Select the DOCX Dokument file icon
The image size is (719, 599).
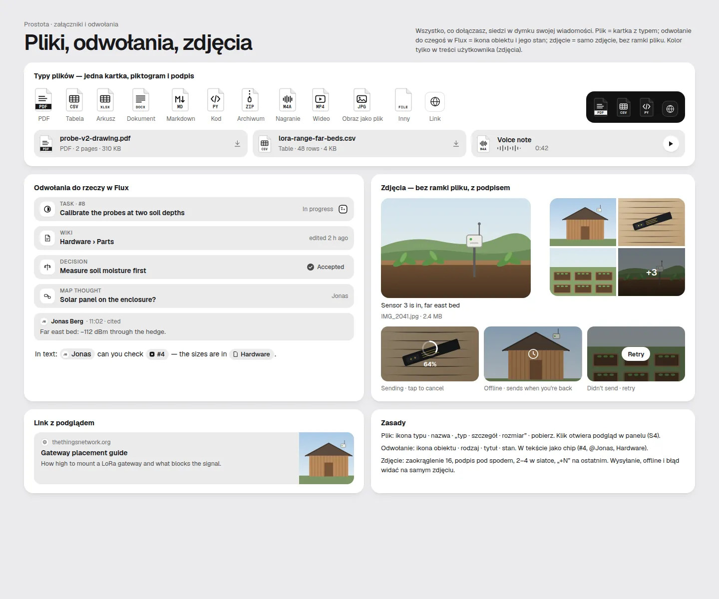click(141, 99)
